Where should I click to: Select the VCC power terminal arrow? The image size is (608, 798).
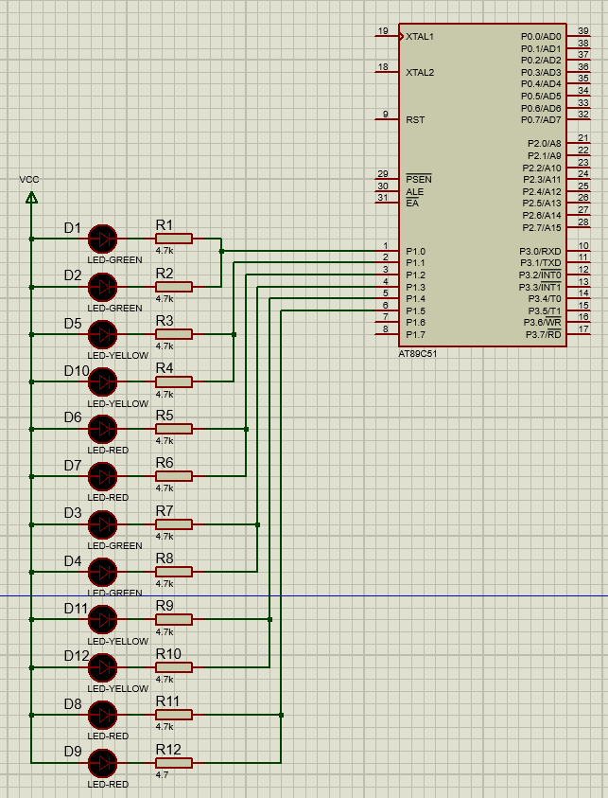tap(31, 197)
